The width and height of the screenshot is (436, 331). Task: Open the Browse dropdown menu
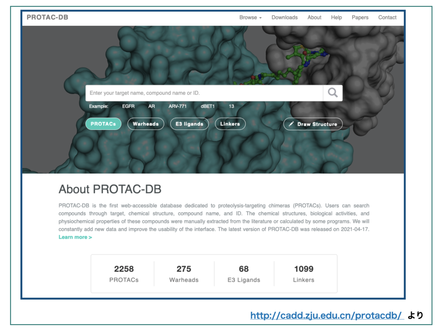click(x=250, y=17)
